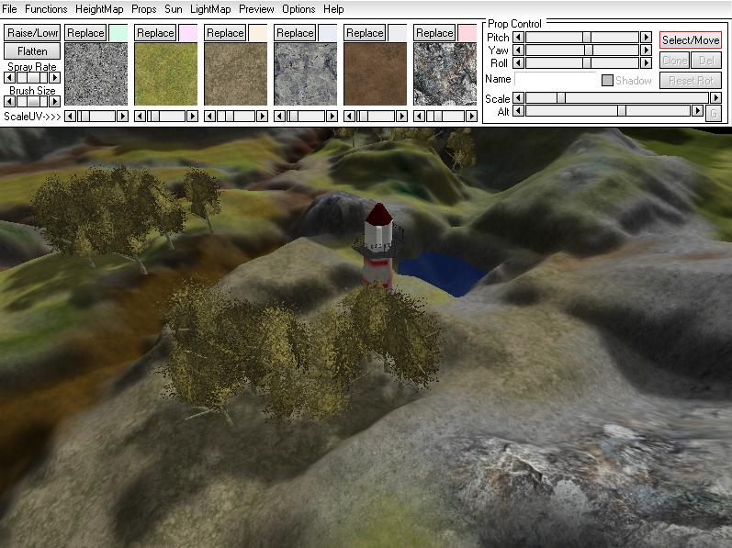Activate the Select/Move prop button
Screen dimensions: 732x548
pos(691,40)
